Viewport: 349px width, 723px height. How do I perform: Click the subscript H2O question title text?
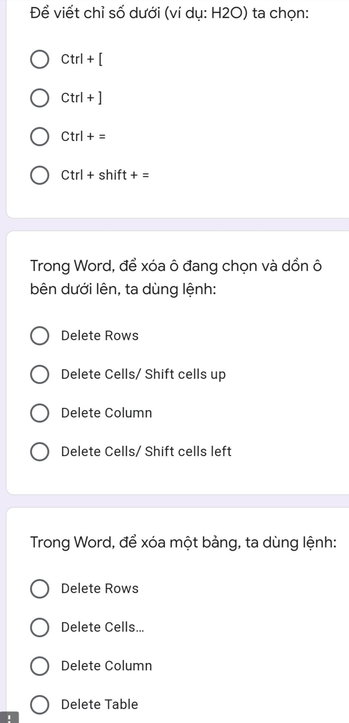tap(169, 13)
